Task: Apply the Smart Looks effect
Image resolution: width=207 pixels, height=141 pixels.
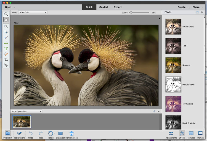Action: (x=173, y=27)
